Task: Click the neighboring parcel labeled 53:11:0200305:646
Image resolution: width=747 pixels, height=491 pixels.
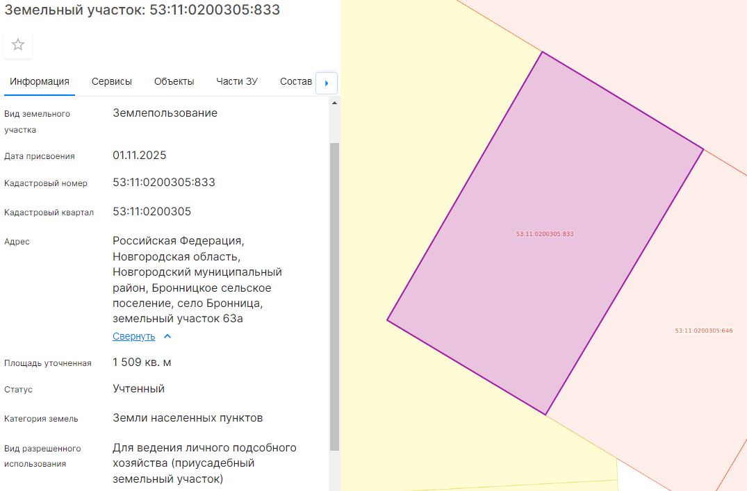Action: [704, 331]
